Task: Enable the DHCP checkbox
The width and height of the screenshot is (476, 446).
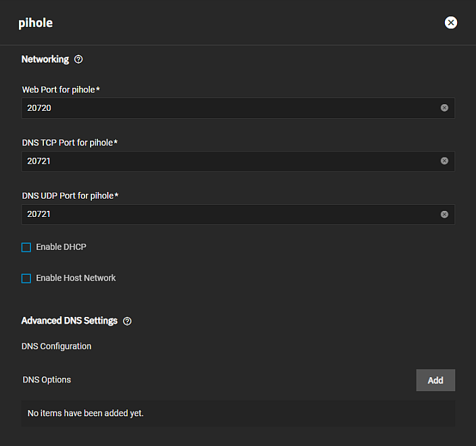Action: pos(26,247)
